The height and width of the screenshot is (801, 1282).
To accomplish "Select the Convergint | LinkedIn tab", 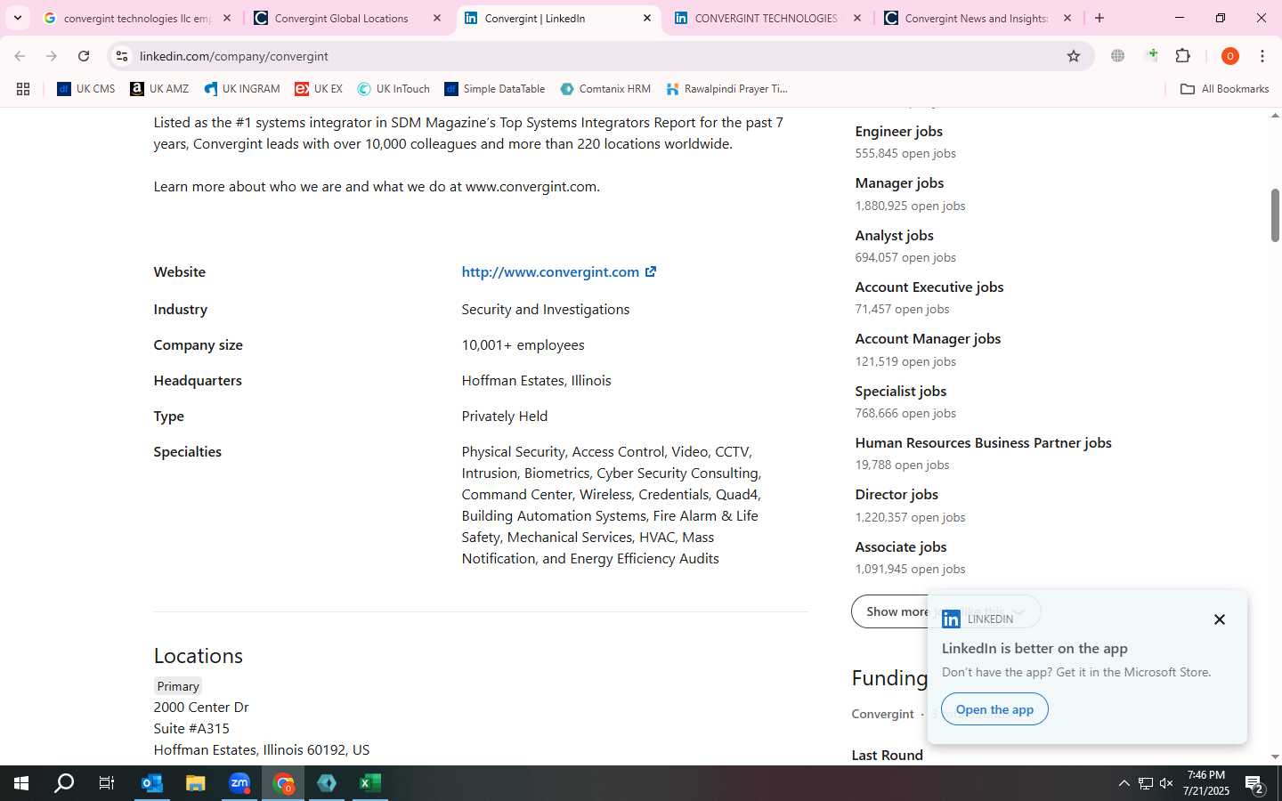I will coord(557,18).
